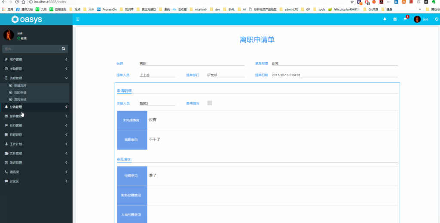
Task: Expand 日程管理 with its chevron arrow
Action: (x=66, y=135)
